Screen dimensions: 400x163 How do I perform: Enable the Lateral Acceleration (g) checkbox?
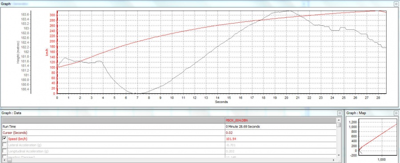(4, 145)
